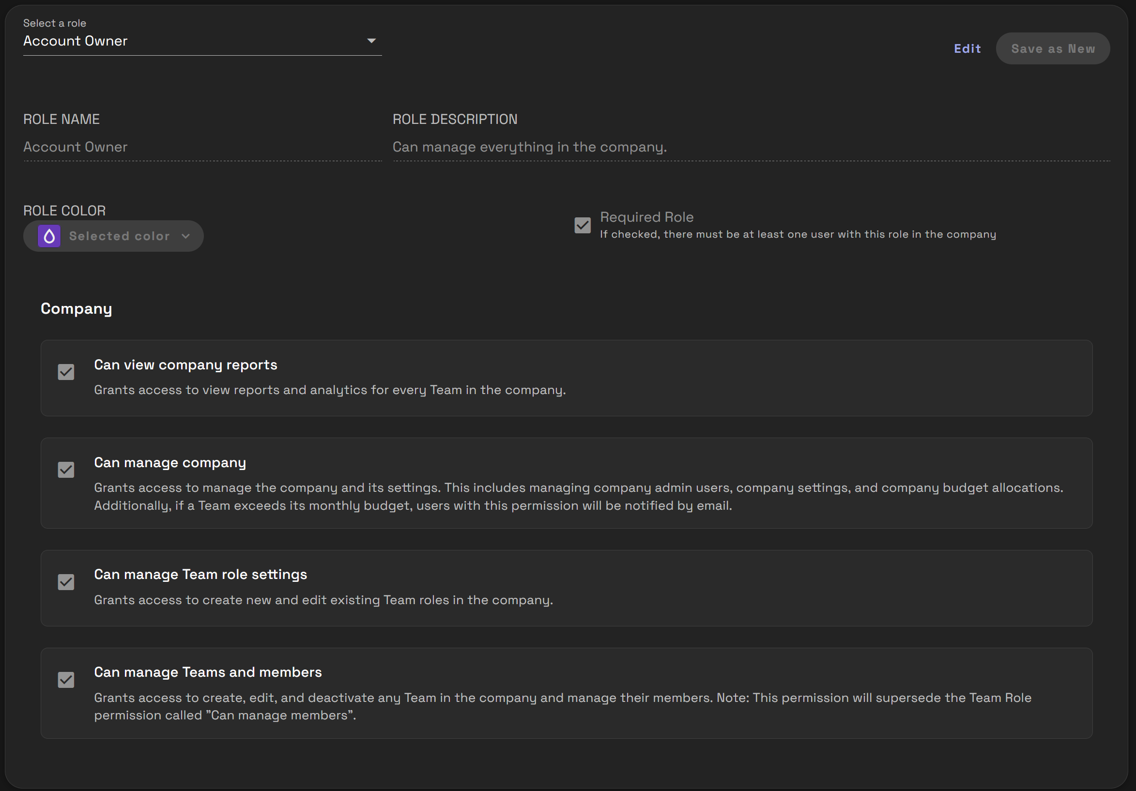Click the droplet color icon
The width and height of the screenshot is (1136, 791).
coord(49,236)
